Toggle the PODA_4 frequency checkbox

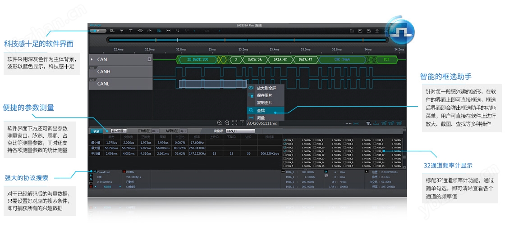pos(285,155)
